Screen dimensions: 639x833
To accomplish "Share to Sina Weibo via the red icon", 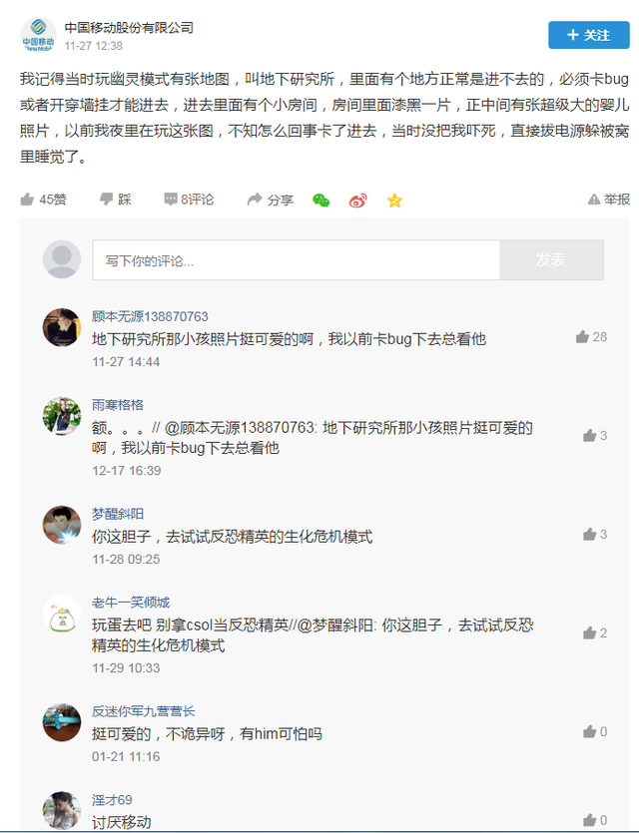I will (356, 200).
